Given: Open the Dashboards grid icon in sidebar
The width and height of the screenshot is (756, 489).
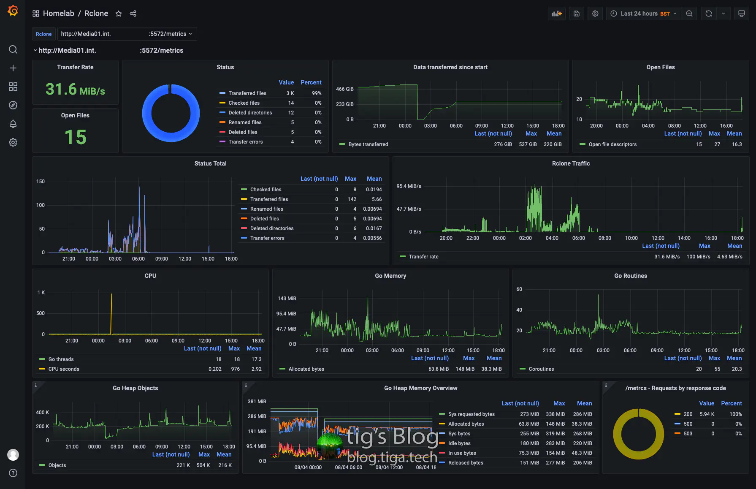Looking at the screenshot, I should (13, 87).
